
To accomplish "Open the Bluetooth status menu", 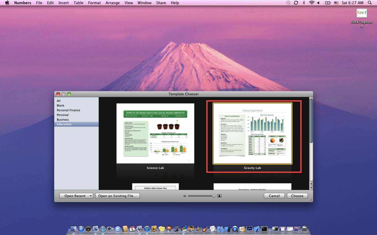I will click(x=304, y=3).
